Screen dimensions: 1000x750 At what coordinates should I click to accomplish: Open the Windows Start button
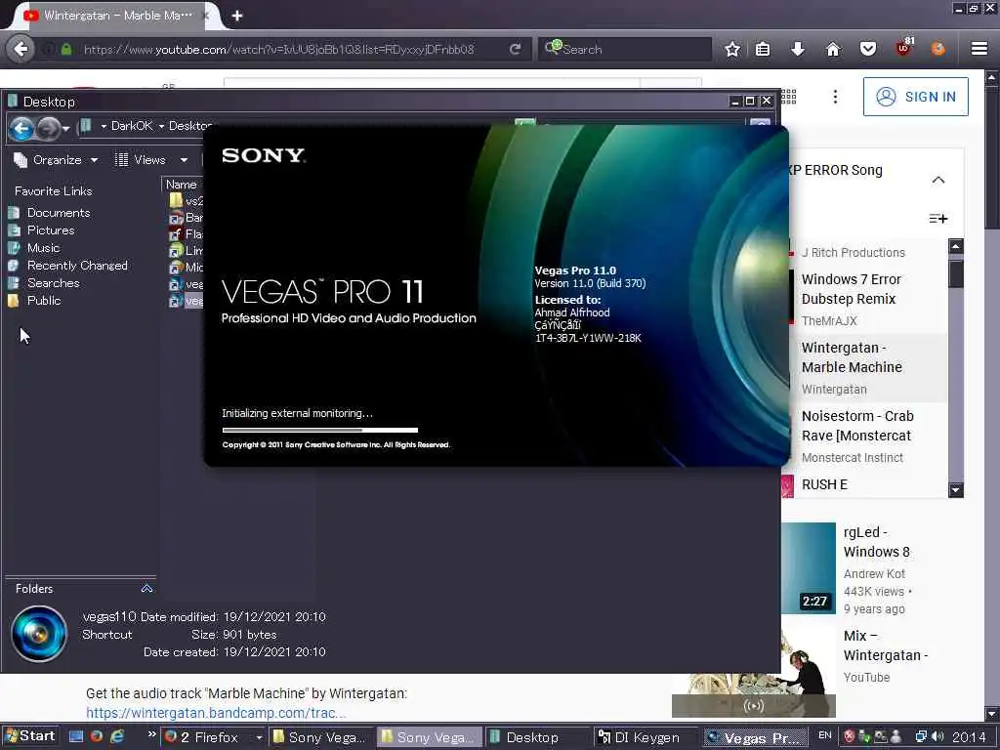[29, 736]
